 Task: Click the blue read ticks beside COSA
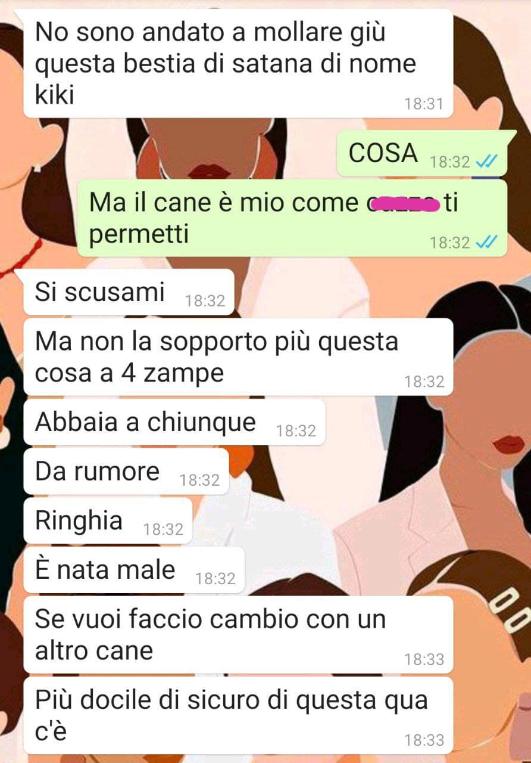click(x=487, y=162)
